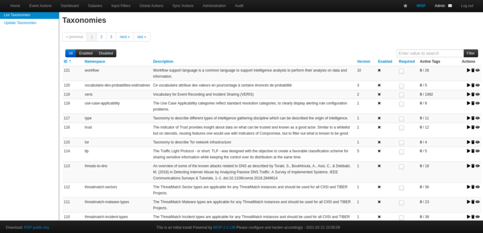Viewport: 483px width, 233px height.
Task: View the workflow taxonomy via eye icon
Action: point(478,70)
